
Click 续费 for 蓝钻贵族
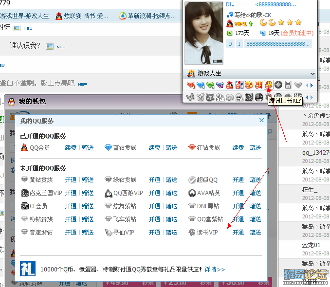154,148
